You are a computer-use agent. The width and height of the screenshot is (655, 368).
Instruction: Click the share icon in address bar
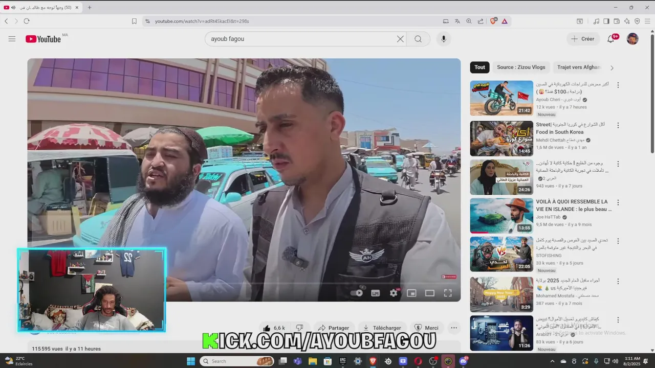tap(481, 21)
